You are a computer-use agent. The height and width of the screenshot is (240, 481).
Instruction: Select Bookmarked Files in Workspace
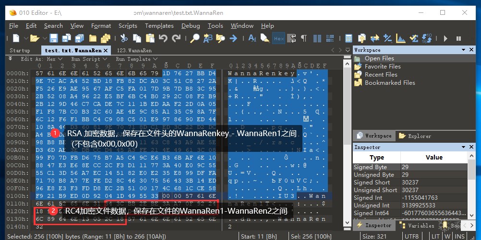click(385, 83)
